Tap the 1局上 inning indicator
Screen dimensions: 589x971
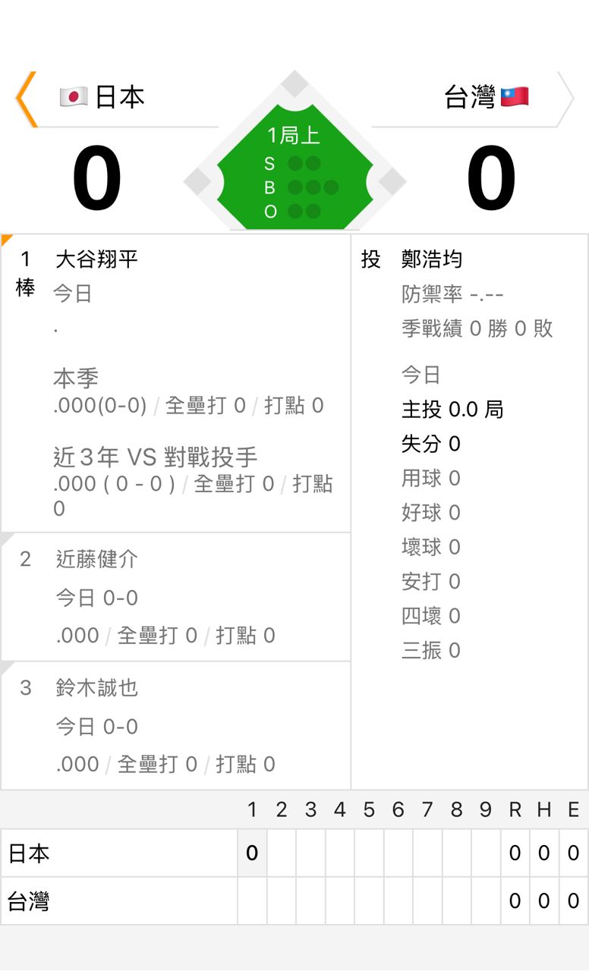tap(294, 136)
